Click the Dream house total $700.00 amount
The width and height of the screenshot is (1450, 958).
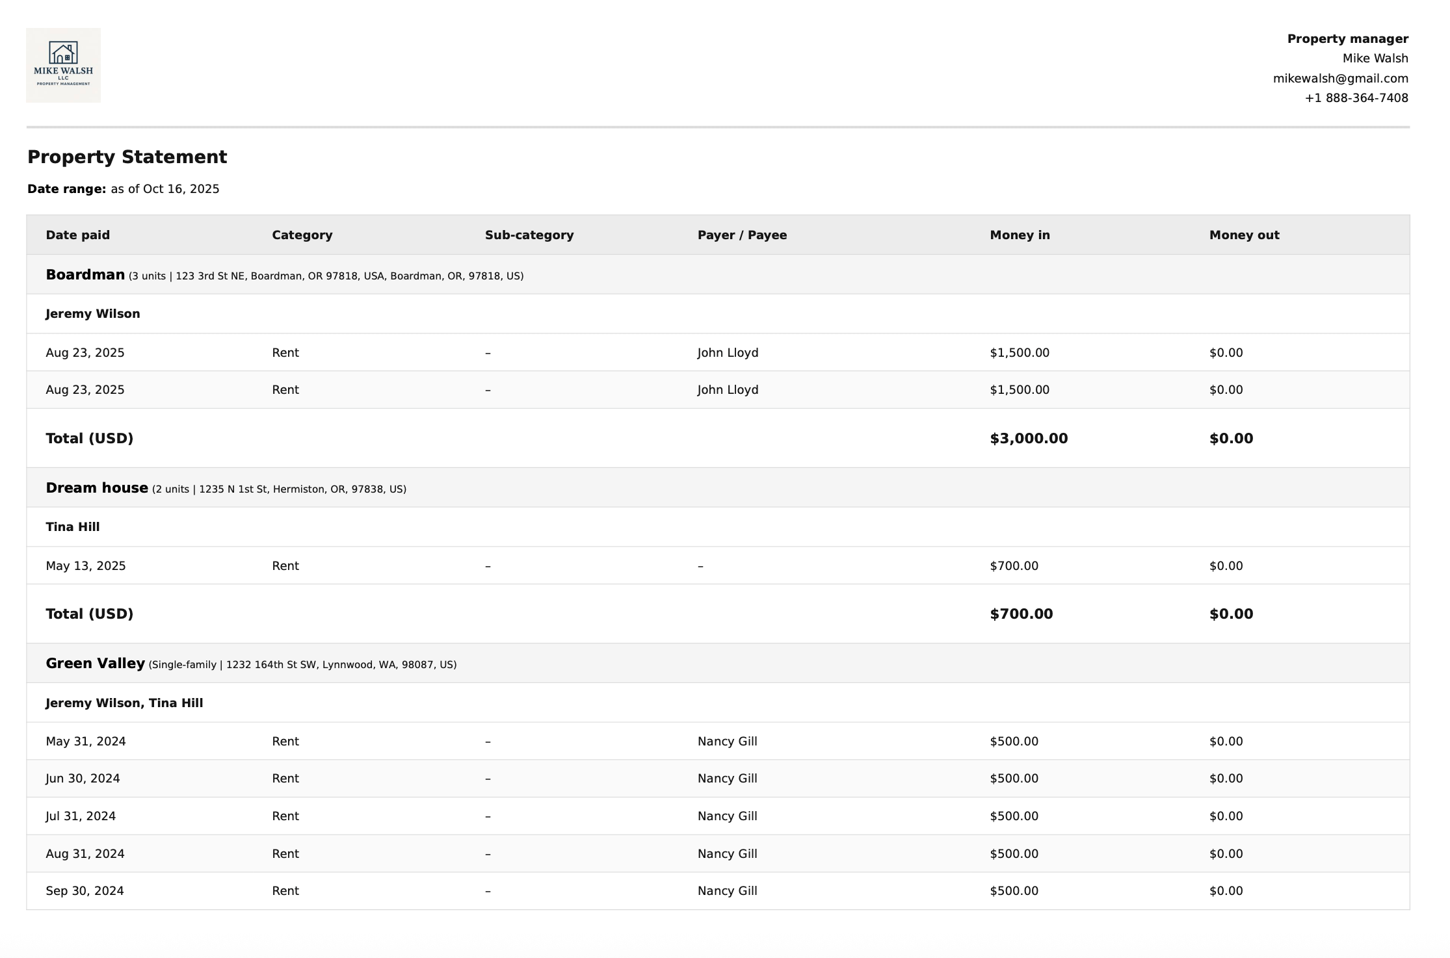pyautogui.click(x=1021, y=614)
